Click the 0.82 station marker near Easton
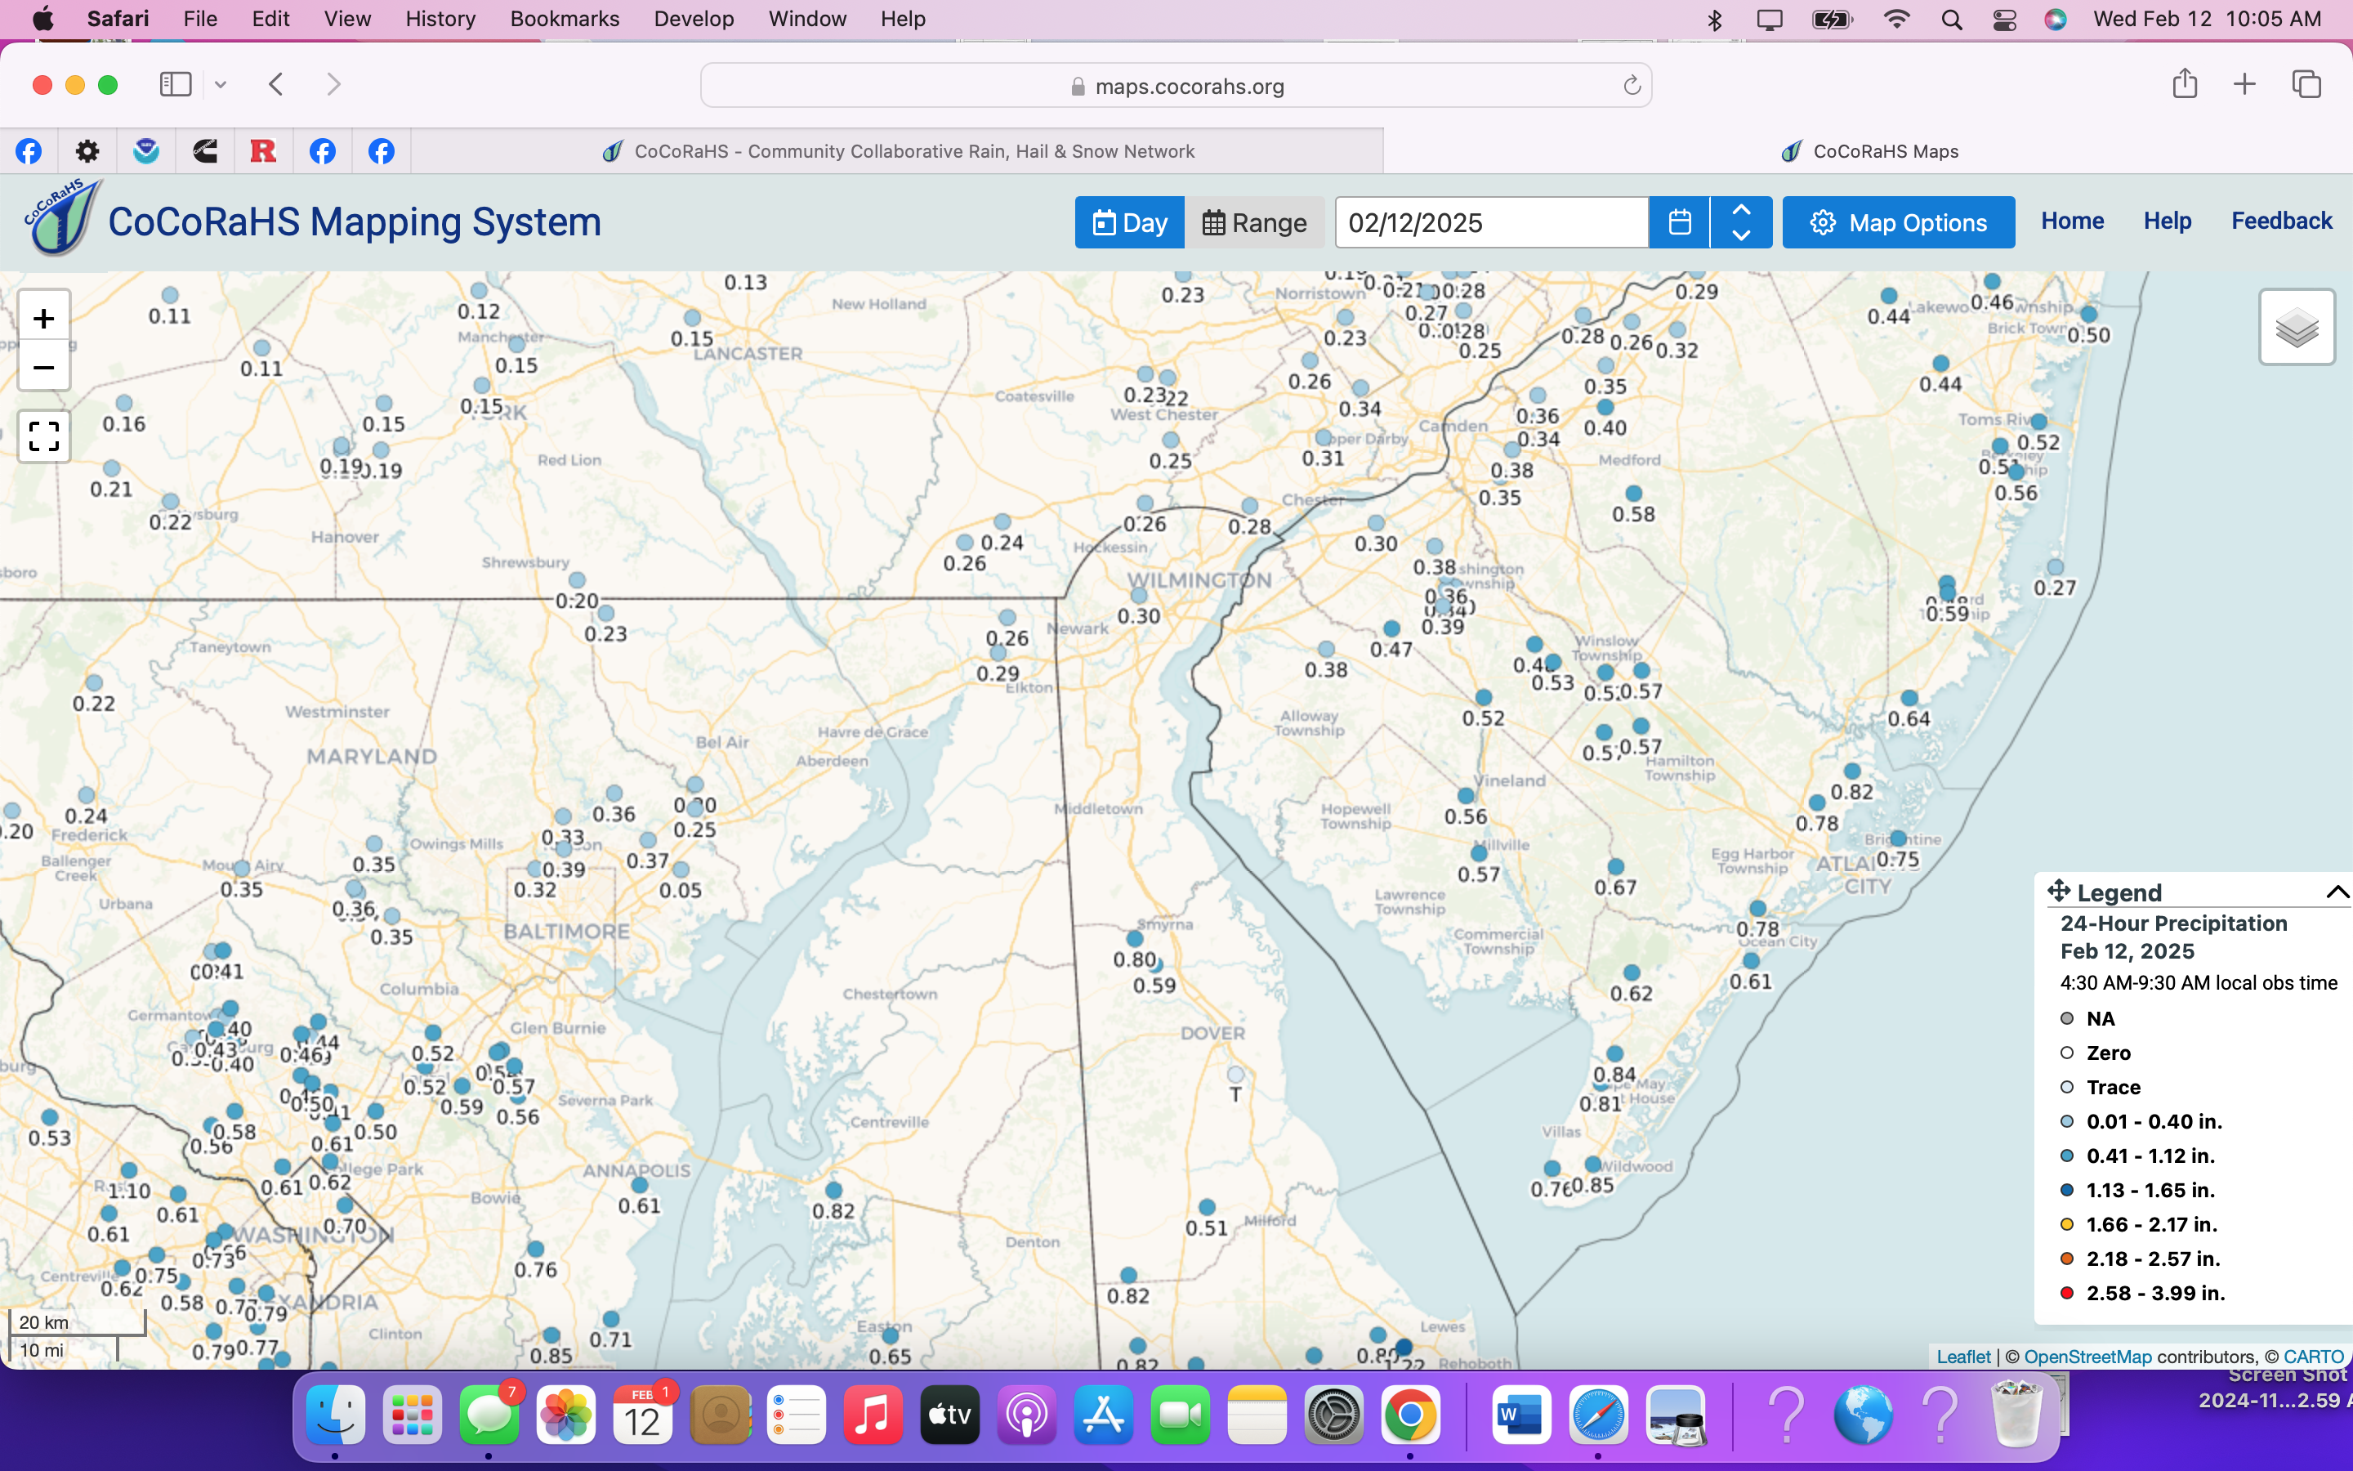2353x1471 pixels. pos(833,1190)
